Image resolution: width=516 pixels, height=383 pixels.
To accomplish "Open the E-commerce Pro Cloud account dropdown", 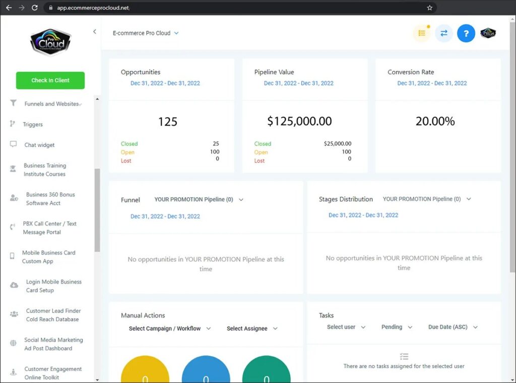I will tap(146, 33).
